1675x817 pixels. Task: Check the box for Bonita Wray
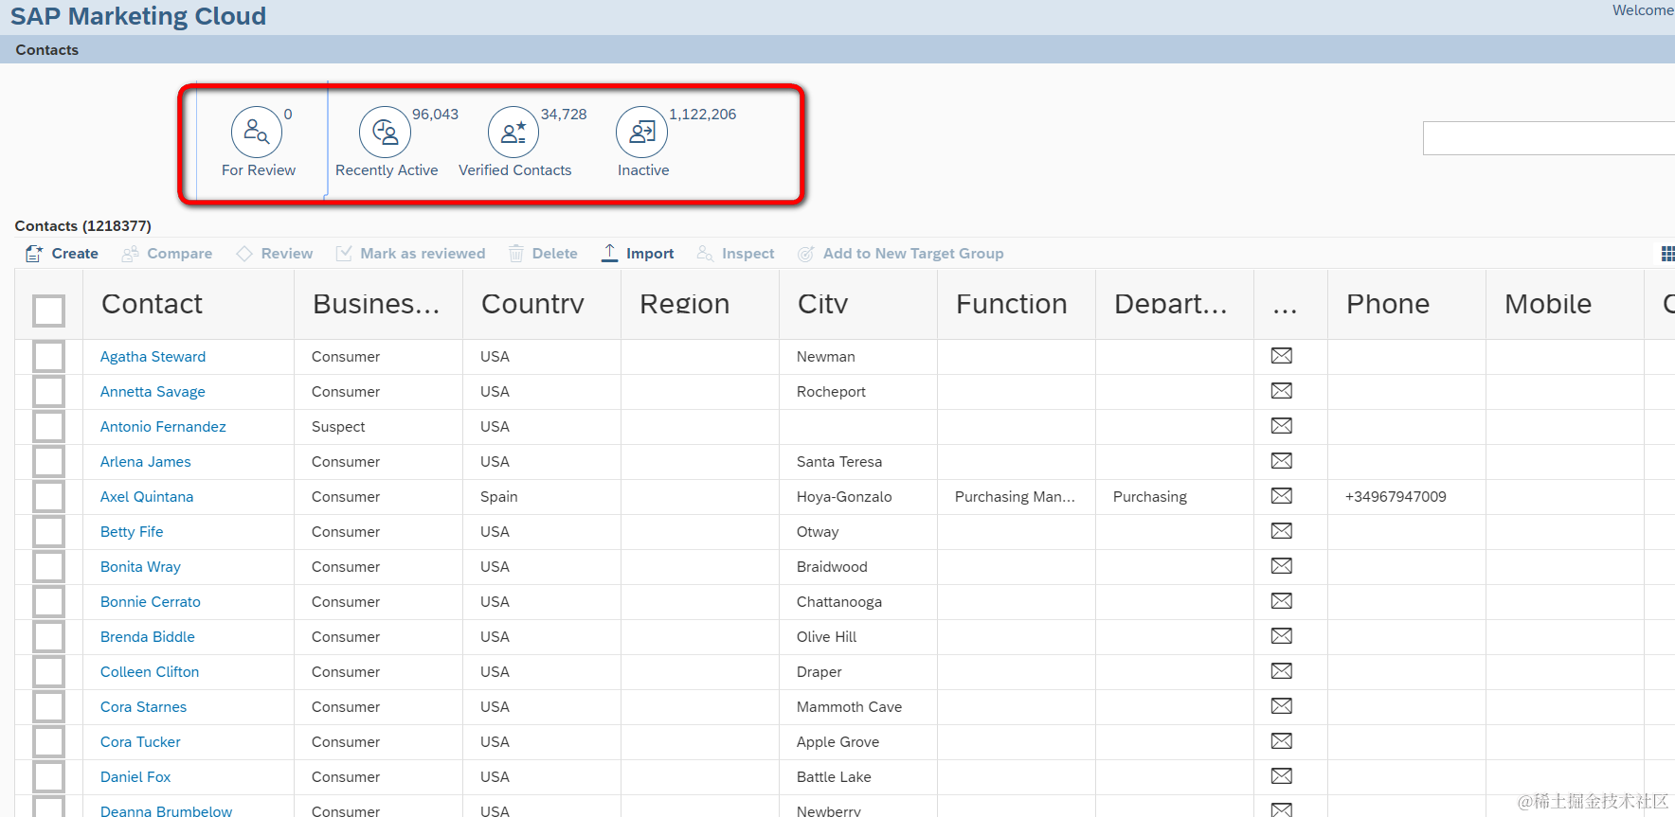(48, 567)
